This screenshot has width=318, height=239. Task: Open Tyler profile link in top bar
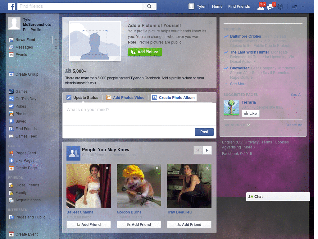click(x=201, y=7)
